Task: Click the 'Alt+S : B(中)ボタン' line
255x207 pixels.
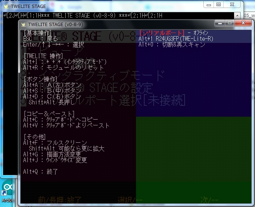Action: 52,91
